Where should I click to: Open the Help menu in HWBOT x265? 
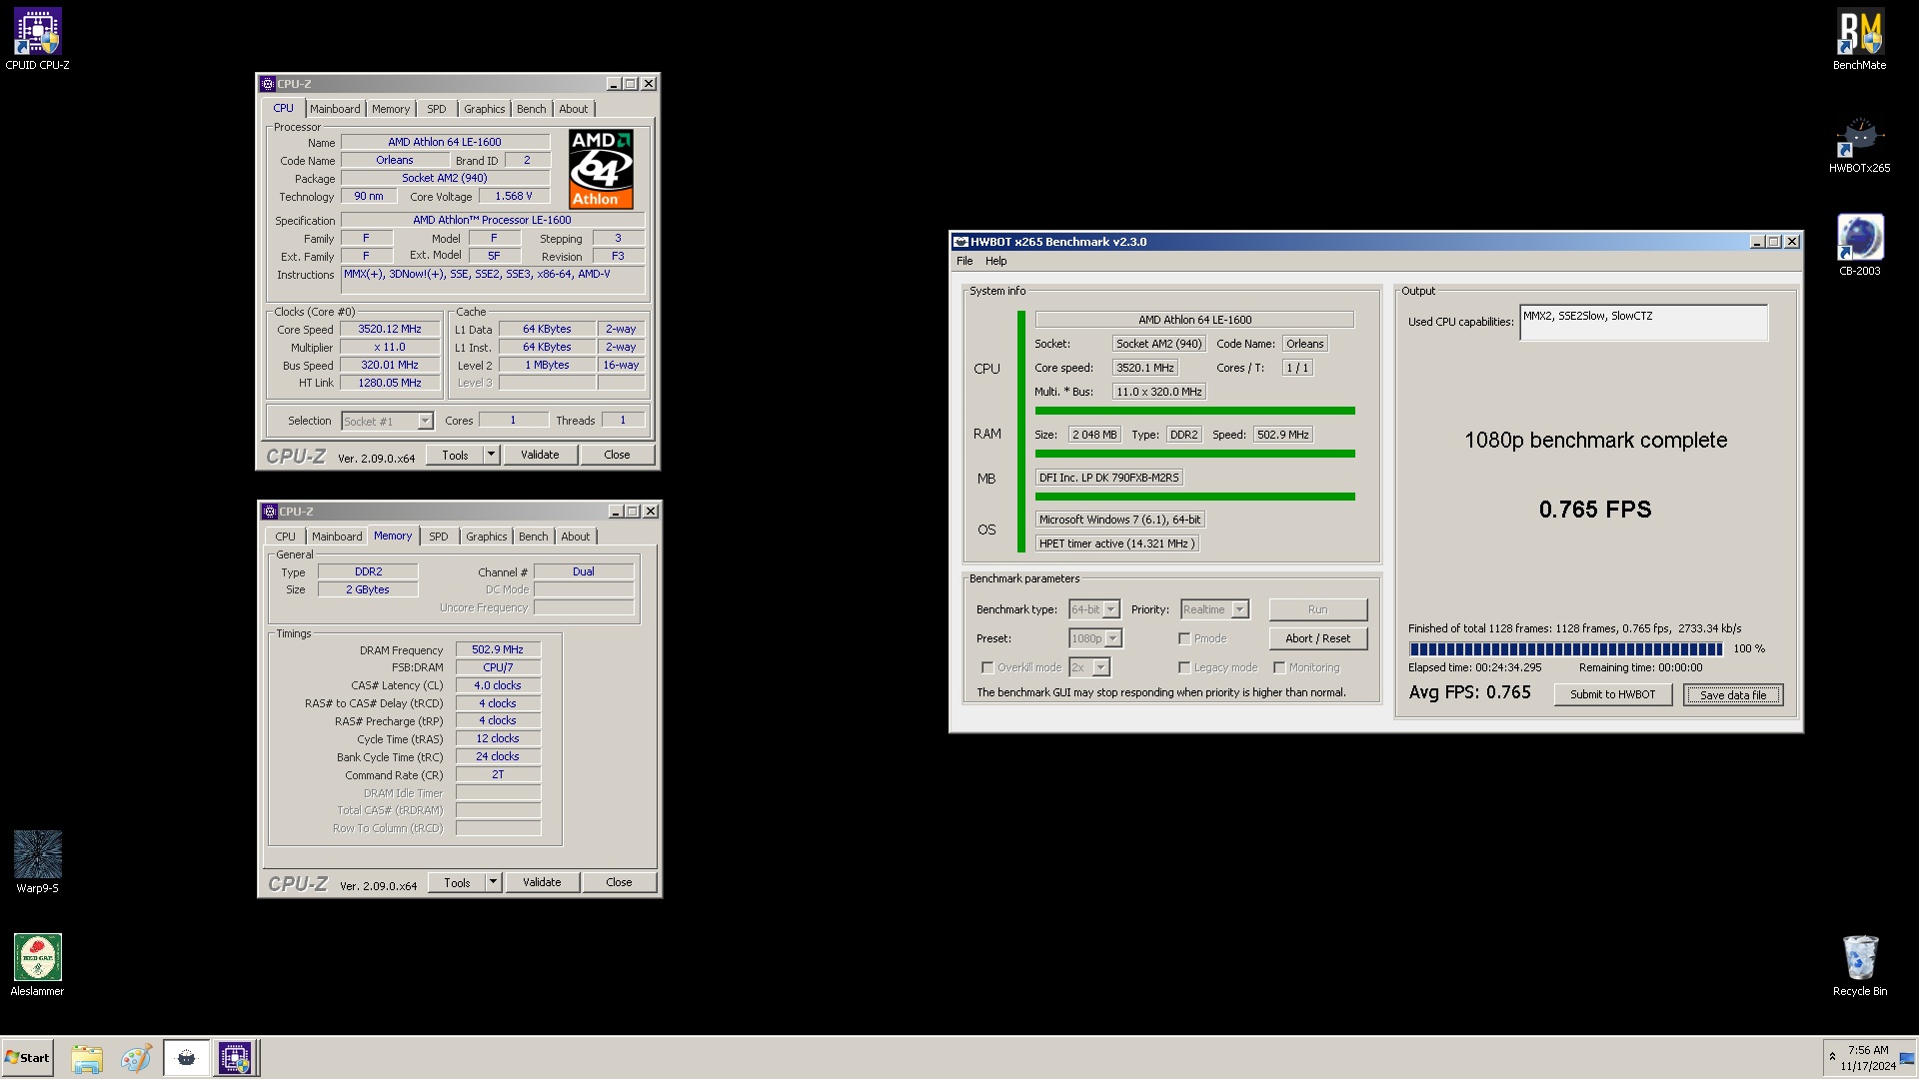click(x=996, y=261)
